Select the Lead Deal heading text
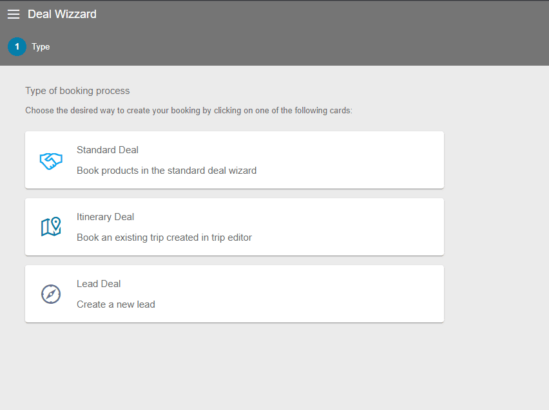The height and width of the screenshot is (410, 549). pyautogui.click(x=99, y=284)
